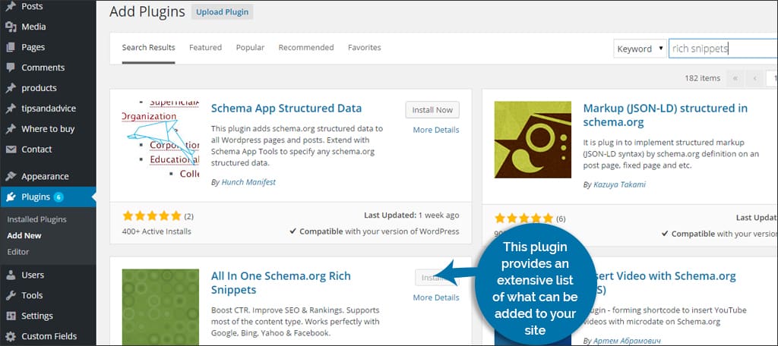The image size is (778, 346).
Task: Open Schema App Structured Data title link
Action: (x=286, y=109)
